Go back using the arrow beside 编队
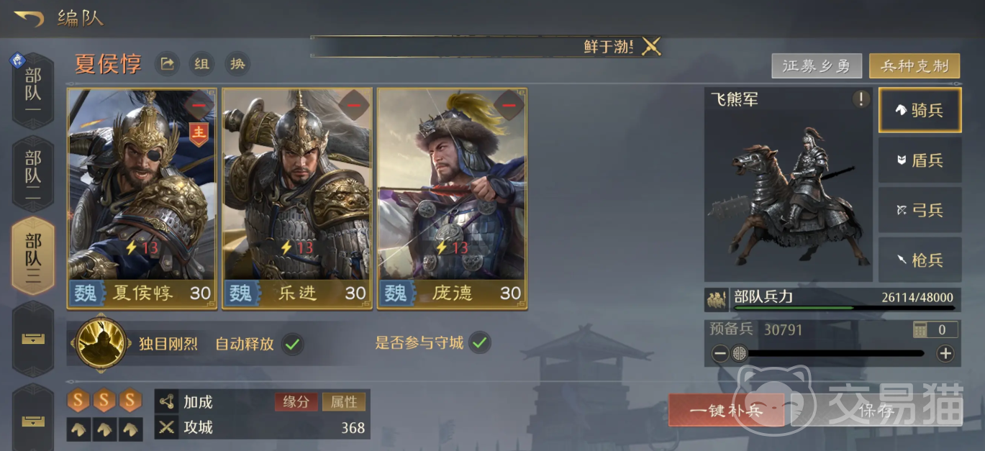 [x=28, y=17]
